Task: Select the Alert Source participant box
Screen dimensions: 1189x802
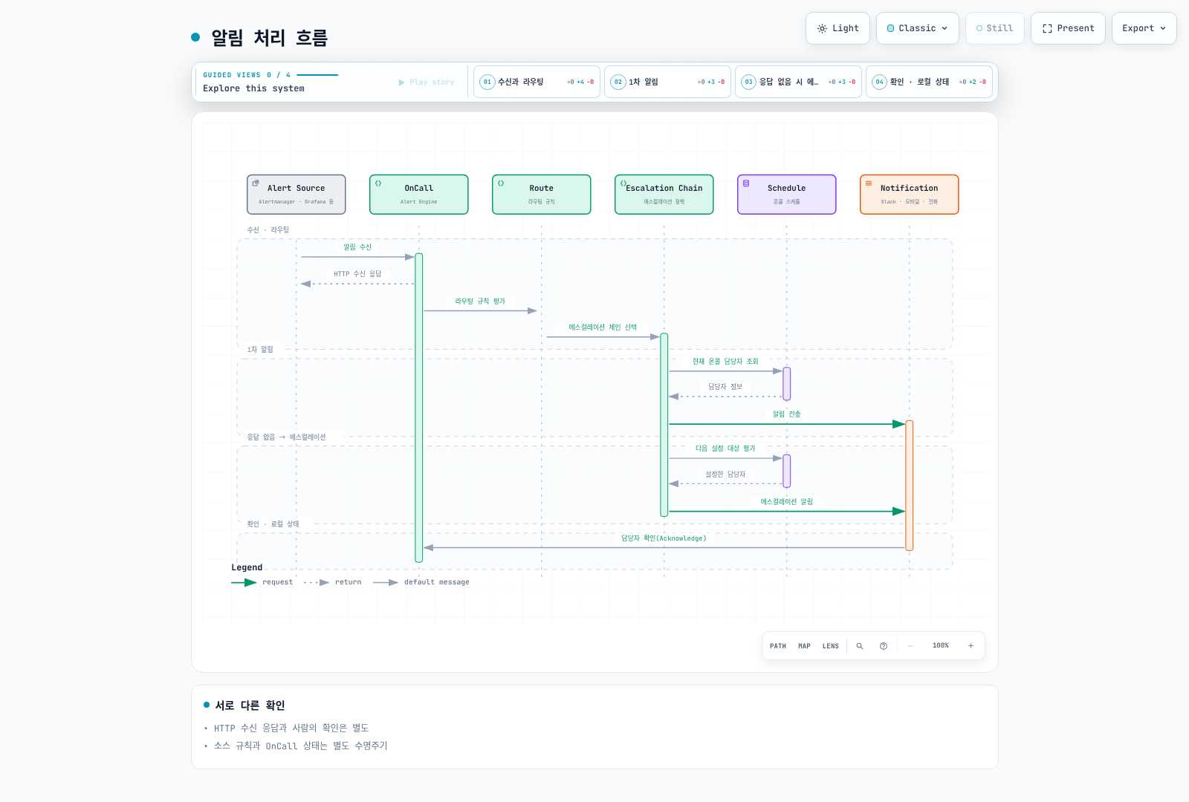Action: click(x=297, y=195)
